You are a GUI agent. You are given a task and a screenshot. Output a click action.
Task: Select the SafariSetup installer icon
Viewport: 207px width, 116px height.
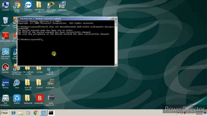[62, 6]
